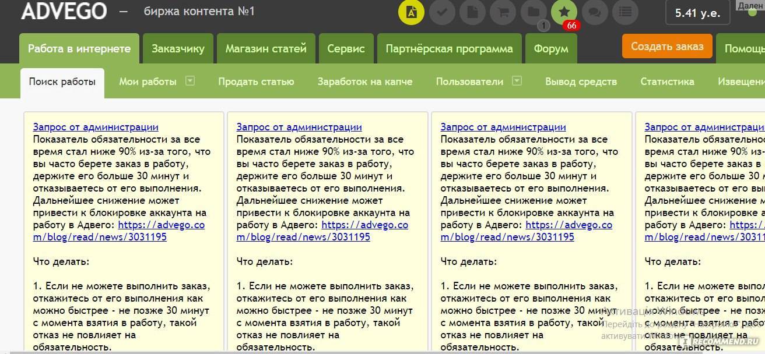Follow advego.com blog news link in first card
The height and width of the screenshot is (354, 765).
(119, 231)
